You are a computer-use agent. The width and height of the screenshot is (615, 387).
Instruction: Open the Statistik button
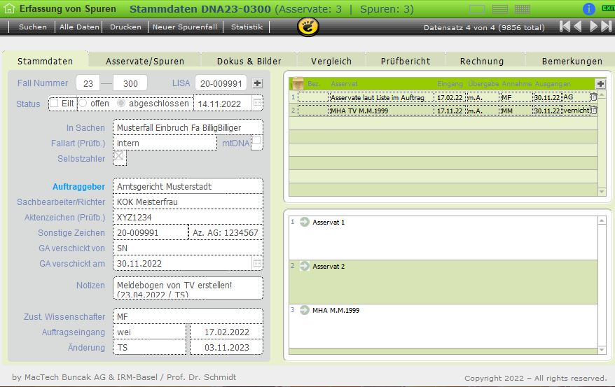click(247, 27)
